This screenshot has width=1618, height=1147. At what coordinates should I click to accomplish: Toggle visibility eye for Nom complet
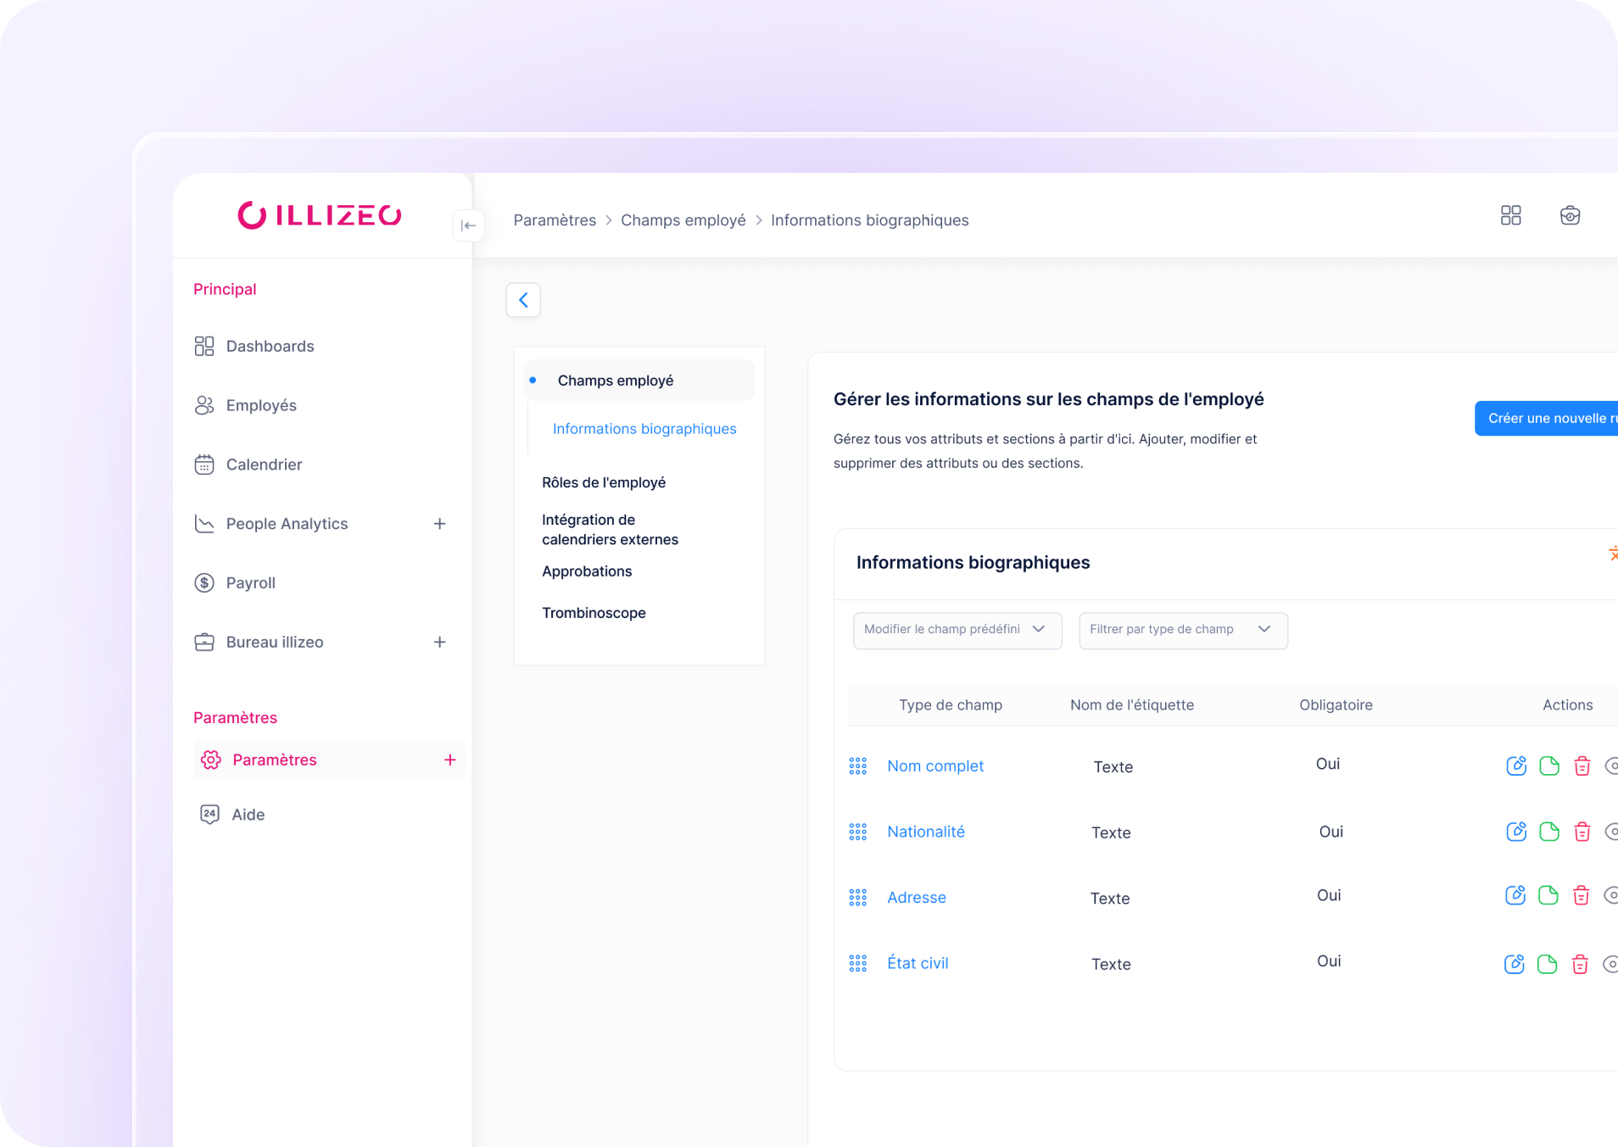tap(1610, 766)
